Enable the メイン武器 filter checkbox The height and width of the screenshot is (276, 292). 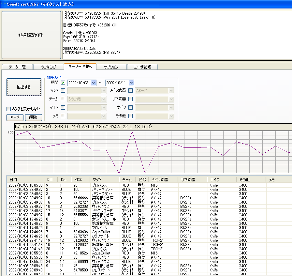pos(131,91)
